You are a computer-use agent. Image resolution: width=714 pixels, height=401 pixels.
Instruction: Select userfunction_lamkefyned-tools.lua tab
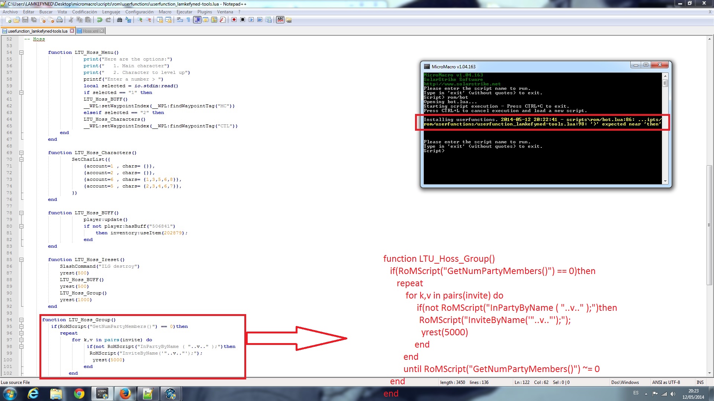pyautogui.click(x=38, y=31)
